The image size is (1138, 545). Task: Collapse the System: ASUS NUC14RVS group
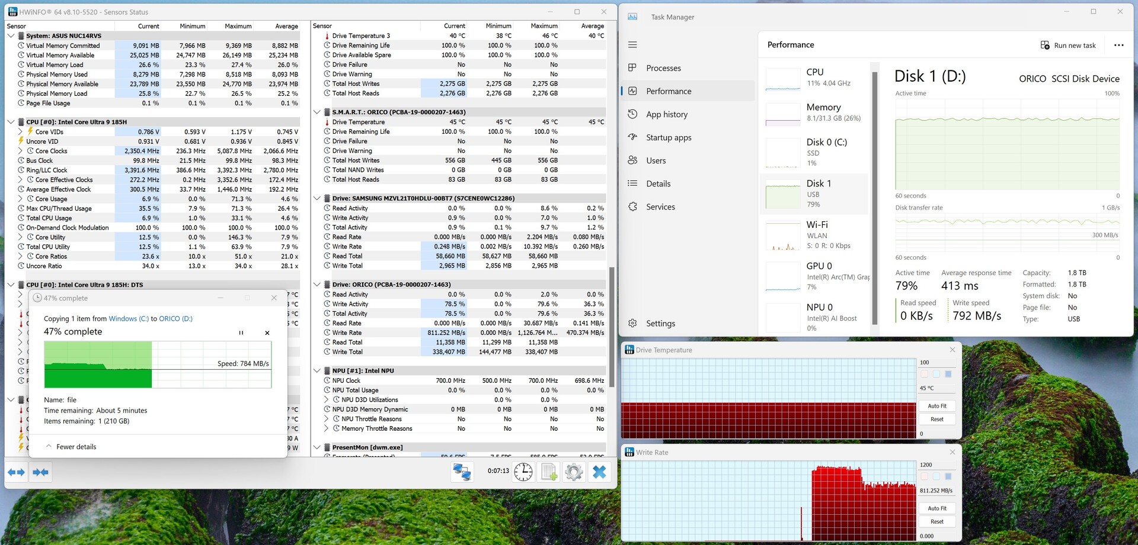[x=11, y=36]
